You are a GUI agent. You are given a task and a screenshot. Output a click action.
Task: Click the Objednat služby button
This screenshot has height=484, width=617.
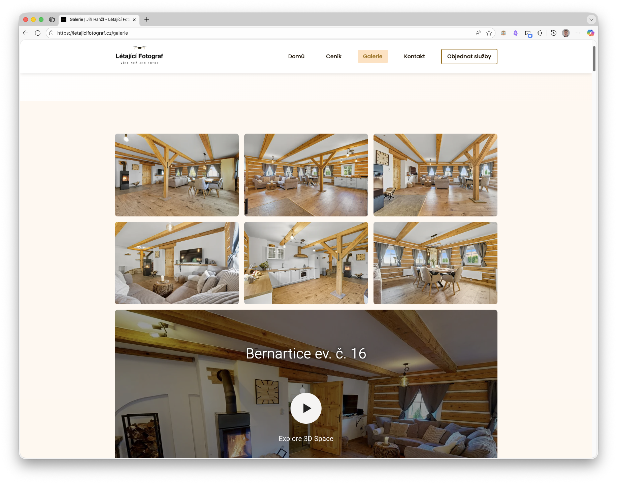[469, 56]
